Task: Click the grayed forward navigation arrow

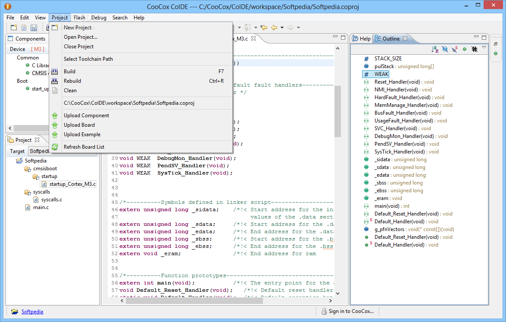Action: click(290, 28)
